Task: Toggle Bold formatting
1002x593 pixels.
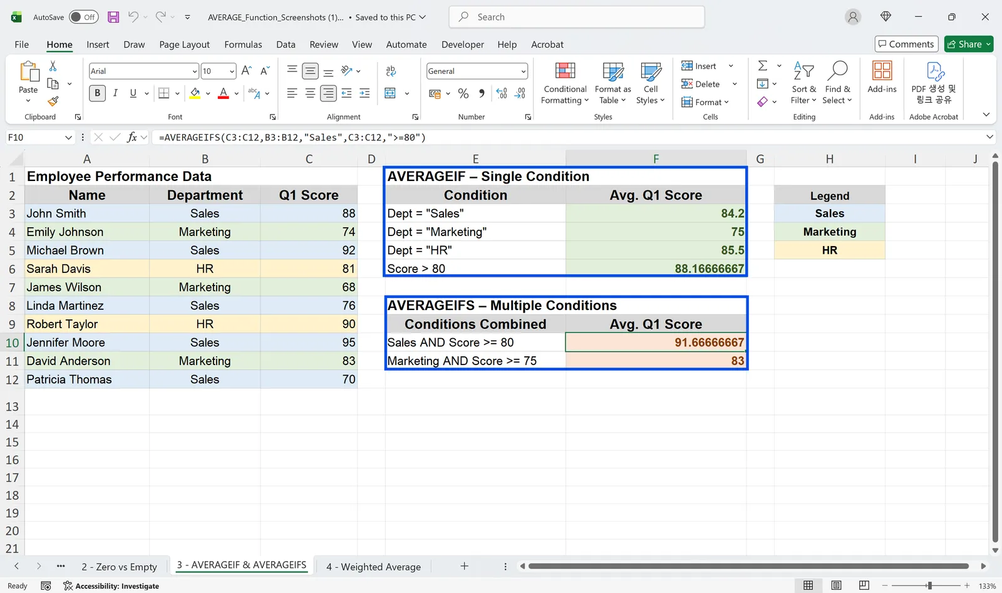Action: [x=97, y=93]
